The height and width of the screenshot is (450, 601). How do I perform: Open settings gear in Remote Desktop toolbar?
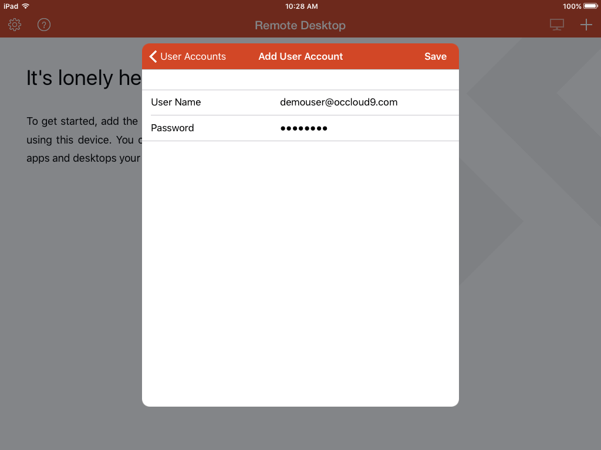pyautogui.click(x=15, y=25)
